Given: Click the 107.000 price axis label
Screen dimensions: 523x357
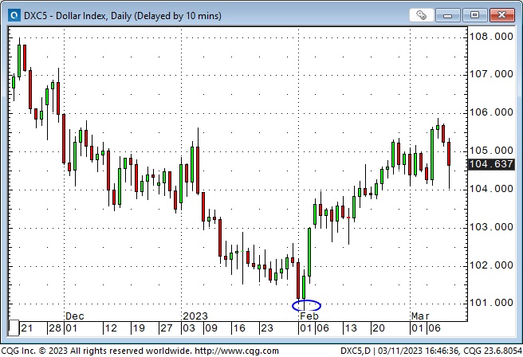Looking at the screenshot, I should coord(491,73).
